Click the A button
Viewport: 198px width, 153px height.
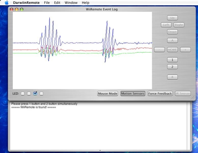(172, 41)
